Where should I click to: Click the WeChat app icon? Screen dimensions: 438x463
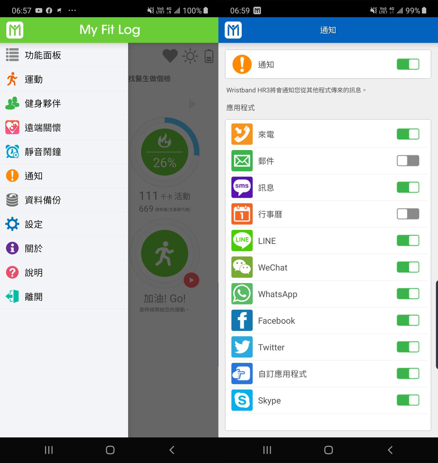point(242,267)
